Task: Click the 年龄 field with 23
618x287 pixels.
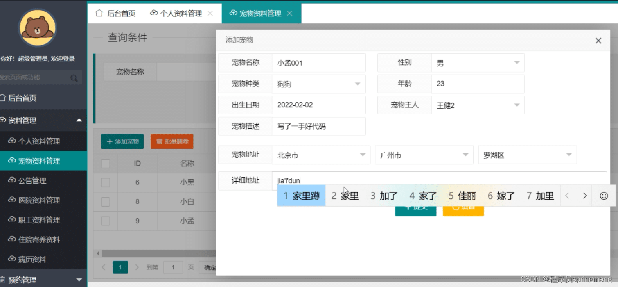Action: pyautogui.click(x=478, y=84)
